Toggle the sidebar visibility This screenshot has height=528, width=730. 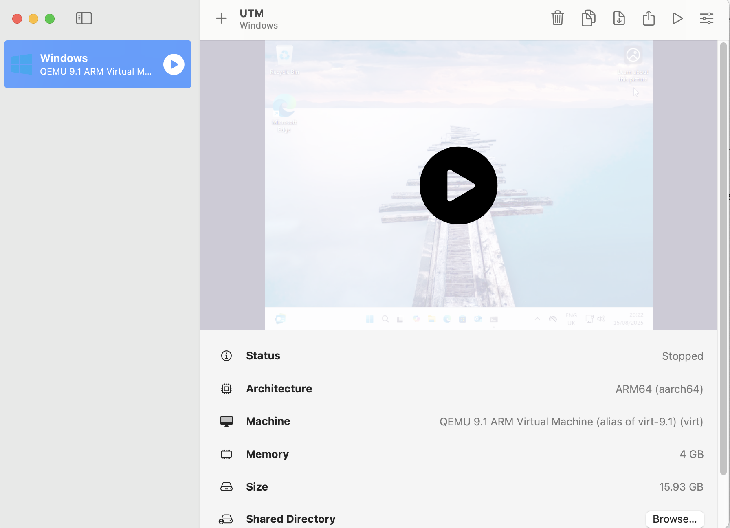[x=84, y=18]
